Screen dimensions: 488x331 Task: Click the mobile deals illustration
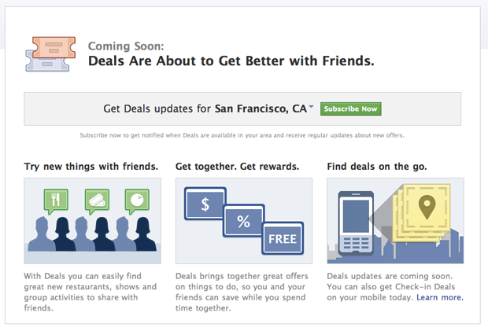coord(395,221)
